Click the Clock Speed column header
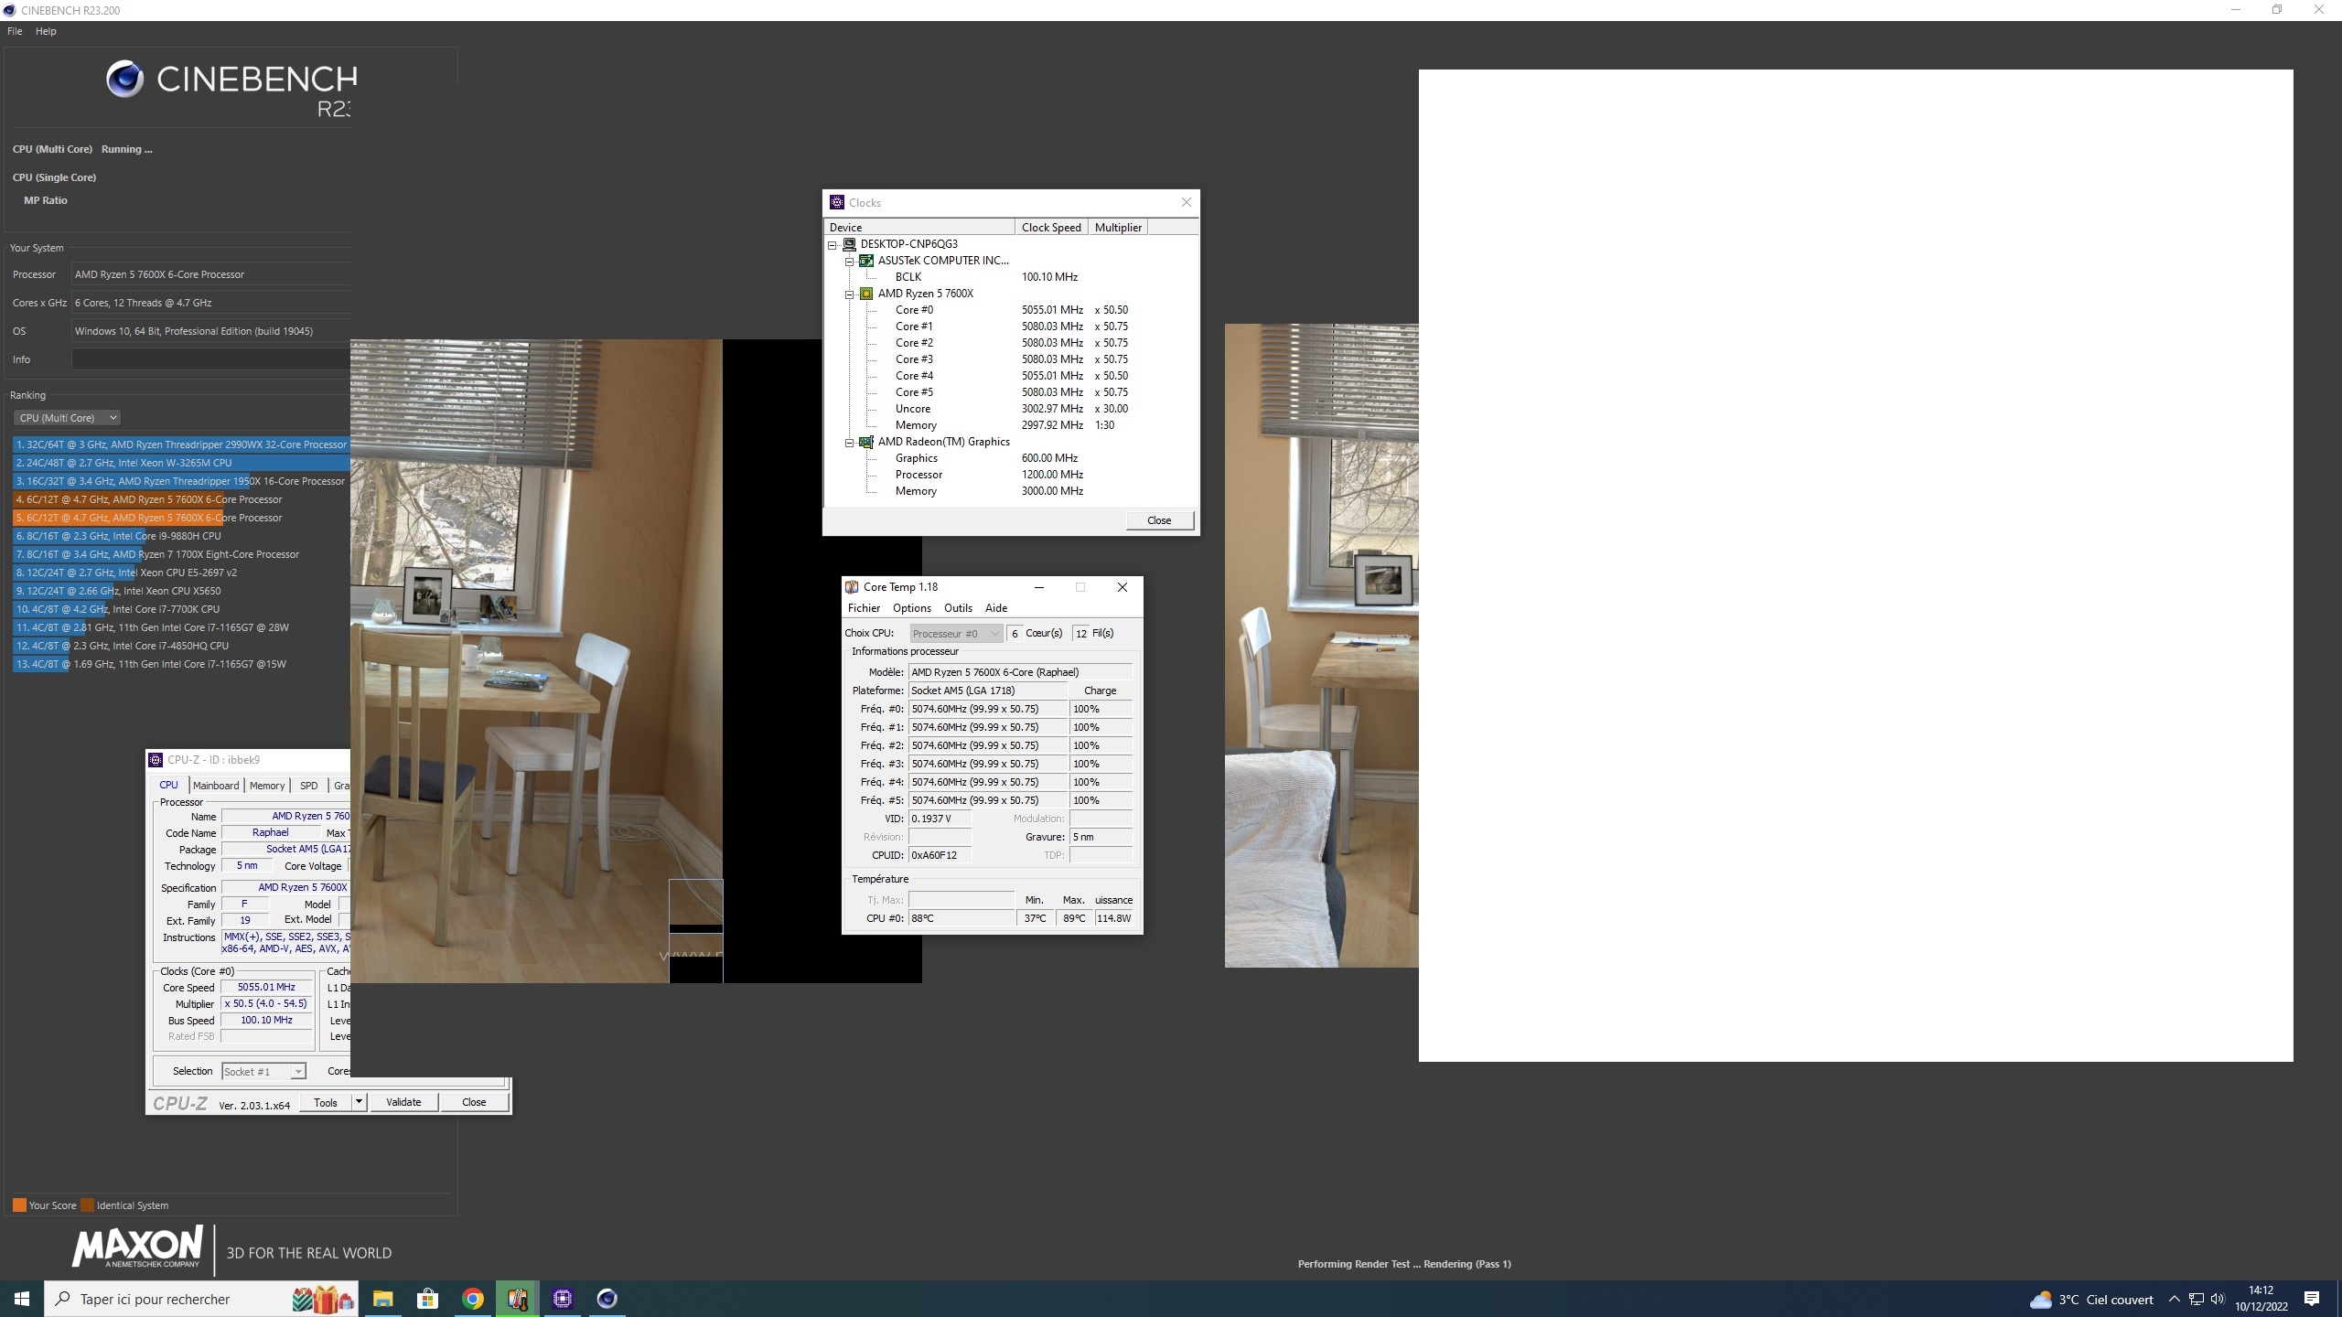Viewport: 2342px width, 1317px height. 1050,228
